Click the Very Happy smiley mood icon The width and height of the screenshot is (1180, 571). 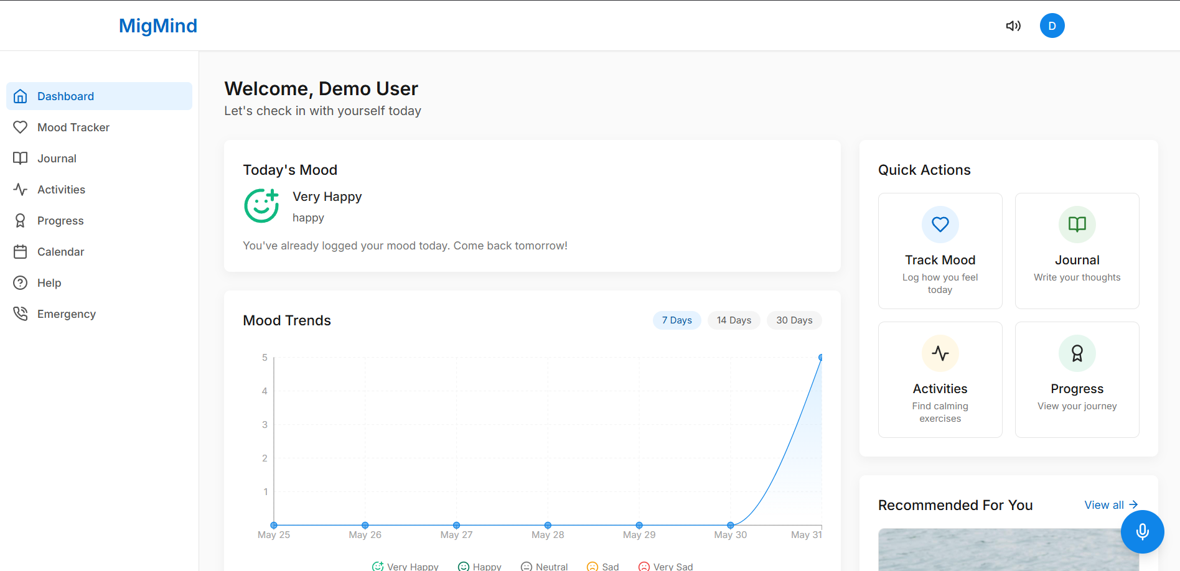click(261, 206)
